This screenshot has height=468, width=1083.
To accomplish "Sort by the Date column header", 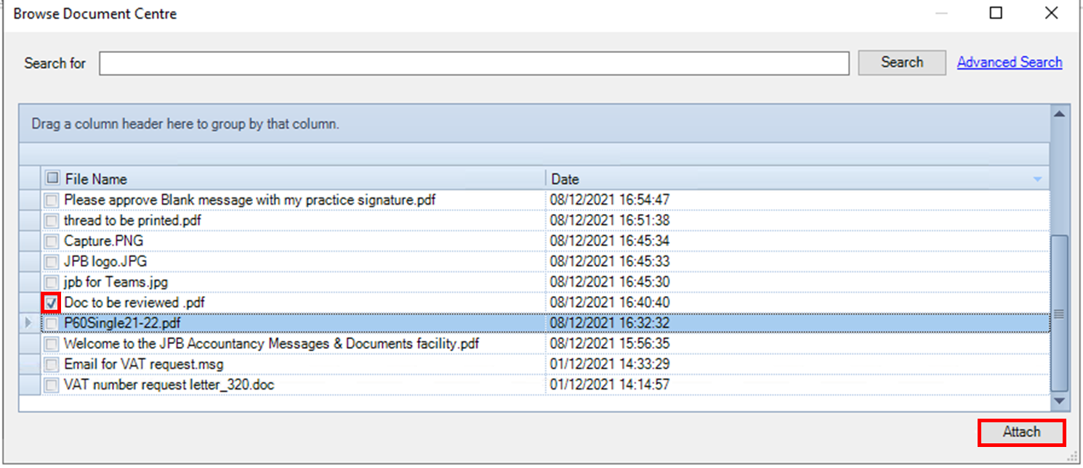I will click(797, 178).
